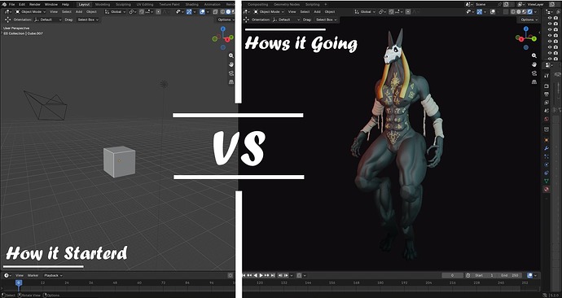
Task: Toggle viewport overlays in right viewport header
Action: [x=493, y=12]
